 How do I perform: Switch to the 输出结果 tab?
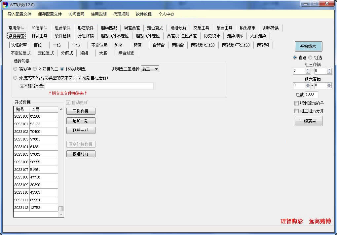click(x=247, y=28)
